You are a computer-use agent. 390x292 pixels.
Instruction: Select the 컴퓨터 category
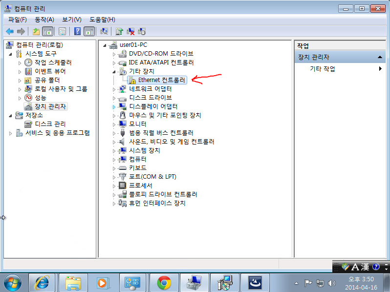(137, 159)
